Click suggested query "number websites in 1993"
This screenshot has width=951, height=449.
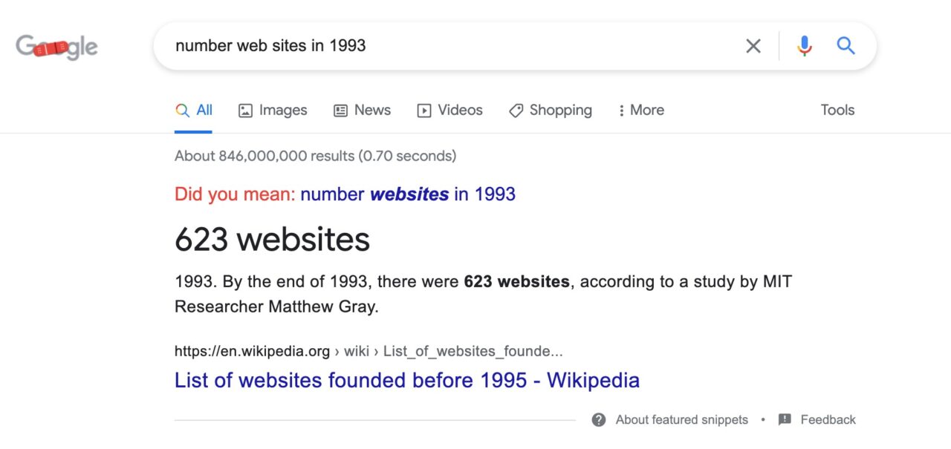tap(408, 194)
